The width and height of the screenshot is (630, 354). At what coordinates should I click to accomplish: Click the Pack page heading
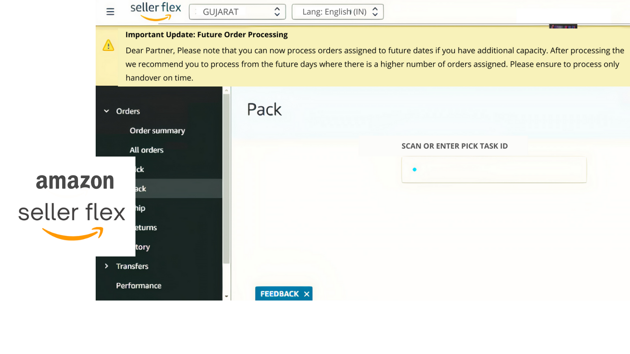click(x=264, y=109)
